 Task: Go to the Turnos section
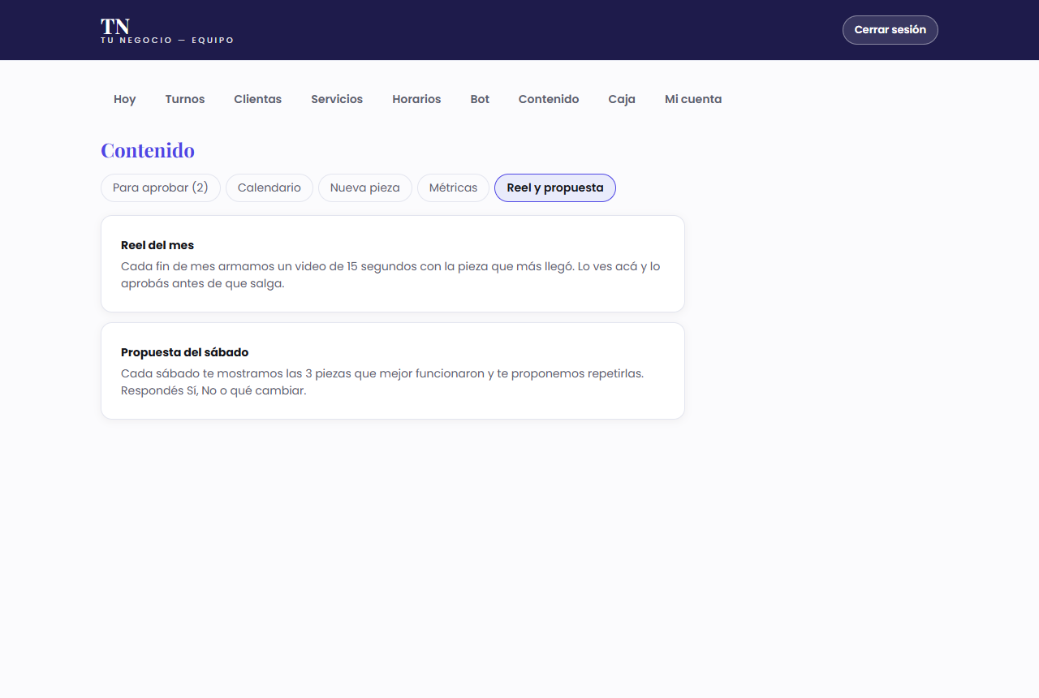pyautogui.click(x=185, y=99)
